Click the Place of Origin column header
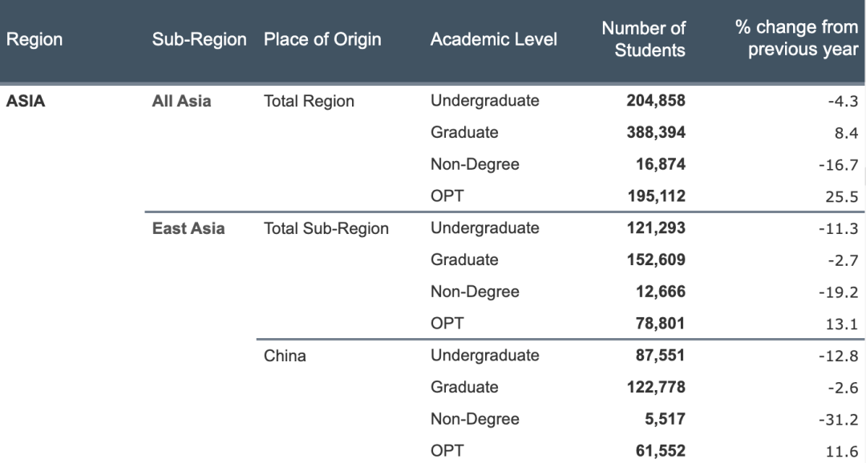The width and height of the screenshot is (866, 463). tap(322, 39)
